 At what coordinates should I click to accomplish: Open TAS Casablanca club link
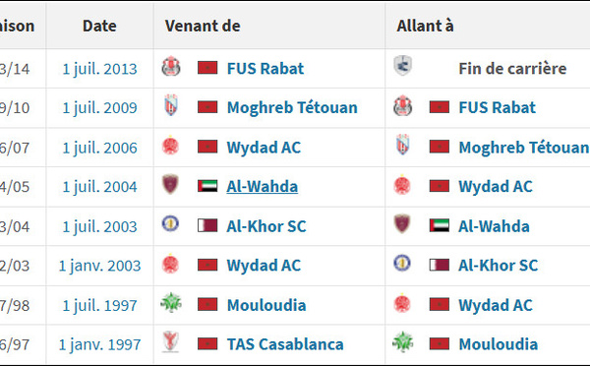pyautogui.click(x=285, y=344)
